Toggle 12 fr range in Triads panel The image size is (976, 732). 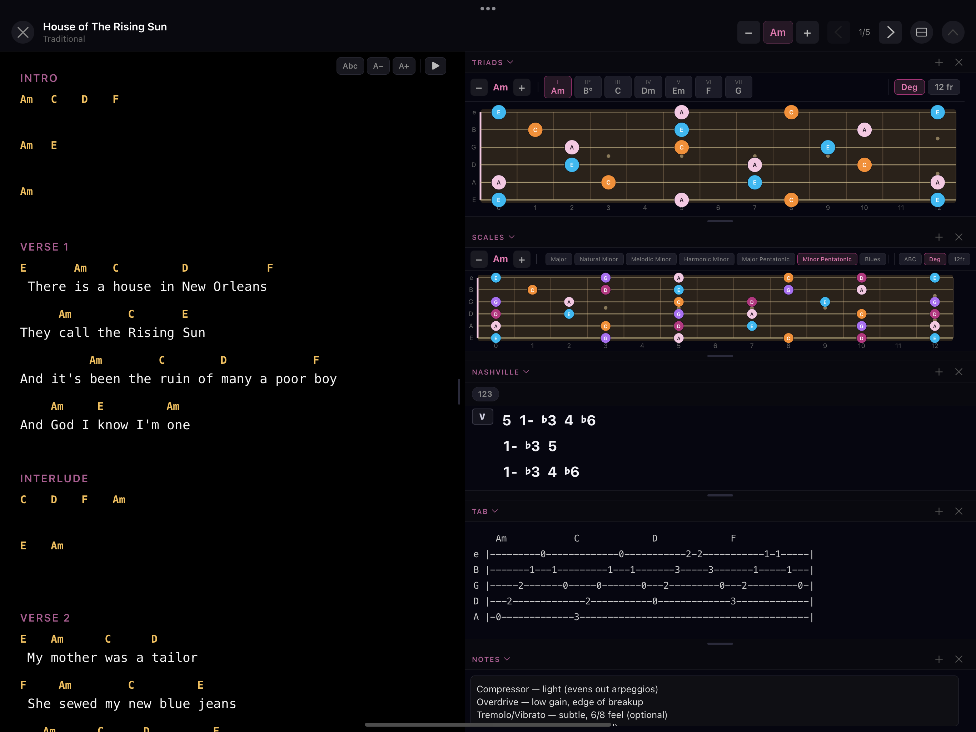coord(944,87)
